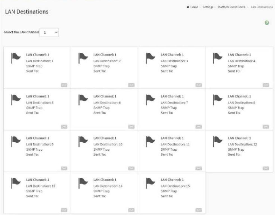This screenshot has height=215, width=275.
Task: Click the flag icon for LAN Destination 11
Action: [150, 142]
